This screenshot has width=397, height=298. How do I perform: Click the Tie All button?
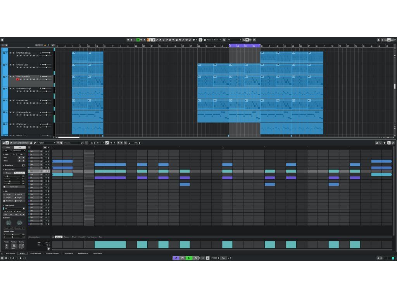click(9, 194)
